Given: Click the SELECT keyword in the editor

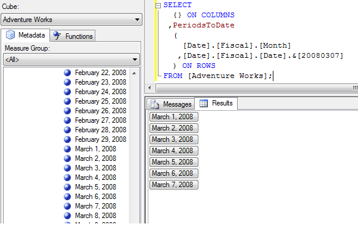Looking at the screenshot, I should point(178,5).
